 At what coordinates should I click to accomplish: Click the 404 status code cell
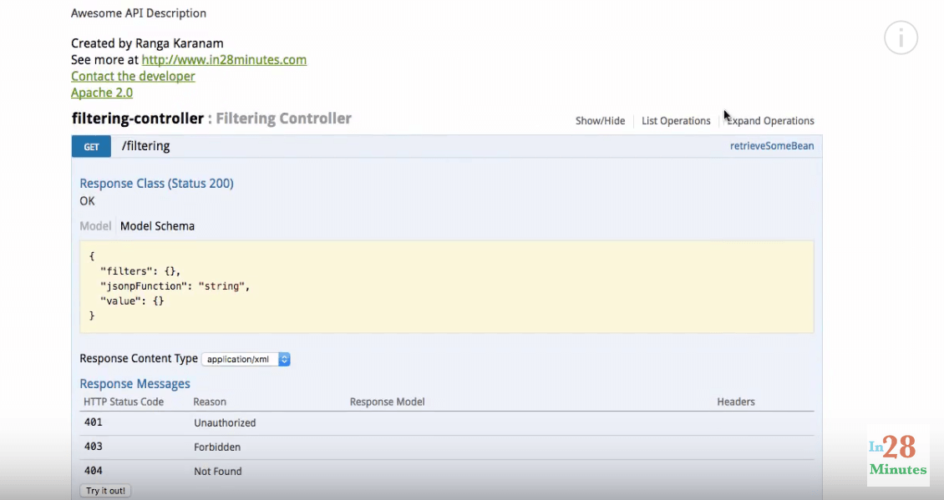(x=94, y=471)
